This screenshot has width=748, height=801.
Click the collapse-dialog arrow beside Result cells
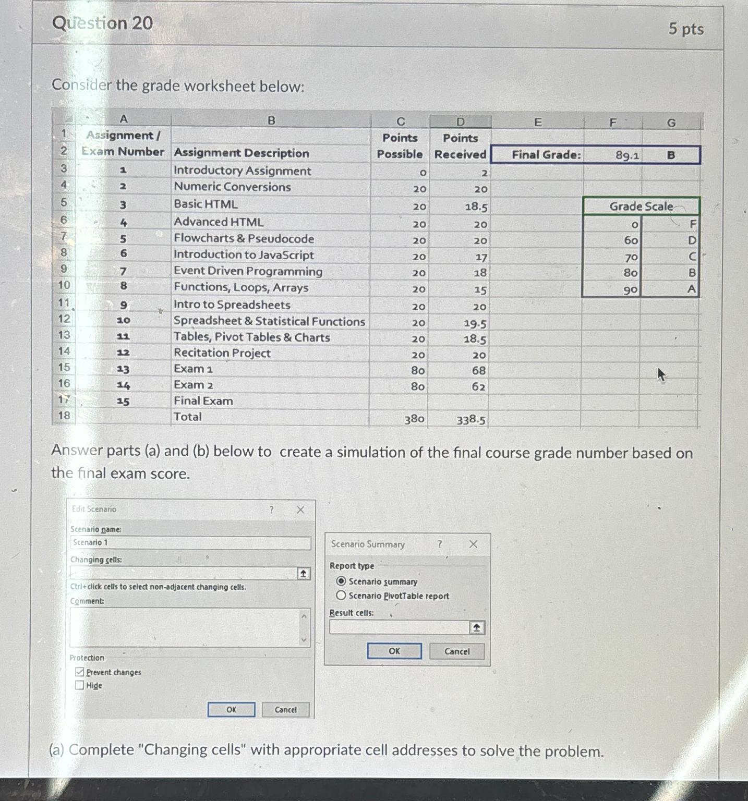tap(477, 627)
